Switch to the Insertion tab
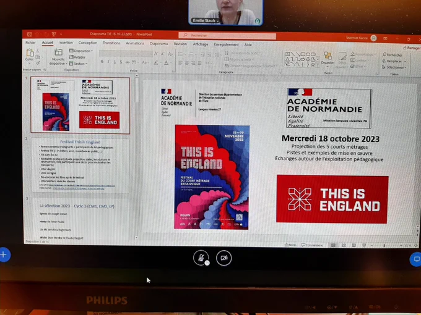The width and height of the screenshot is (421, 315). (66, 43)
